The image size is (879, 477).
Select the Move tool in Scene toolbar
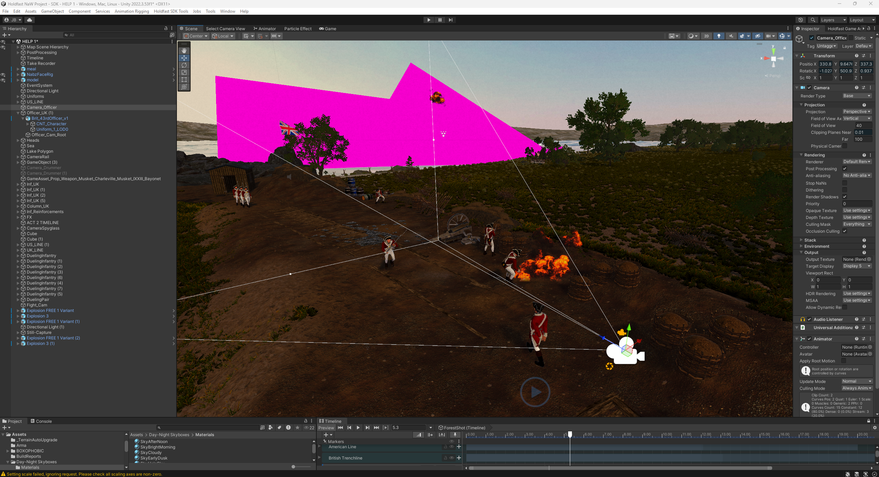pos(184,58)
